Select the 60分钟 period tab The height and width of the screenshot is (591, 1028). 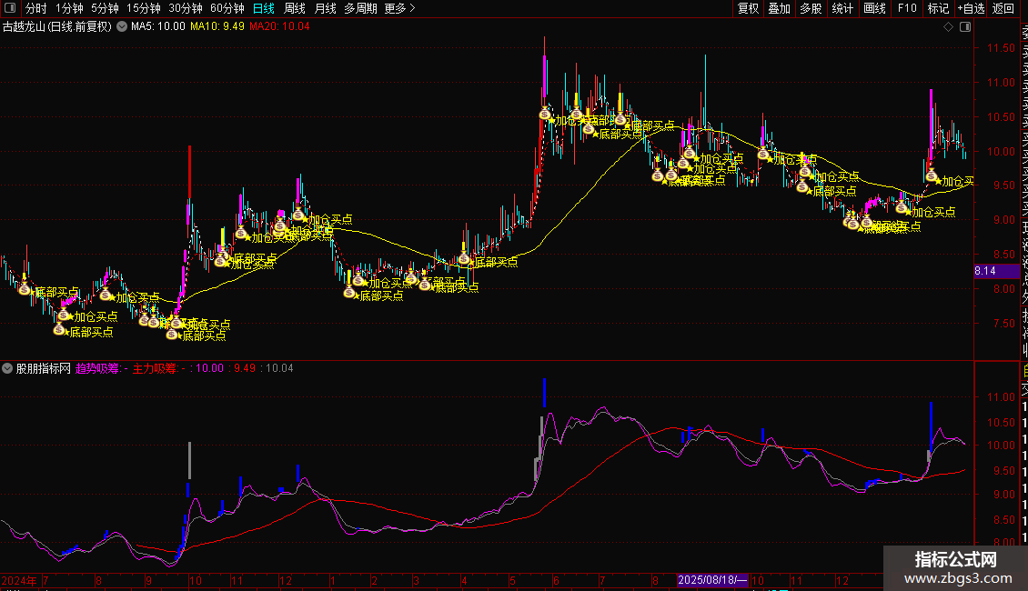tap(227, 8)
